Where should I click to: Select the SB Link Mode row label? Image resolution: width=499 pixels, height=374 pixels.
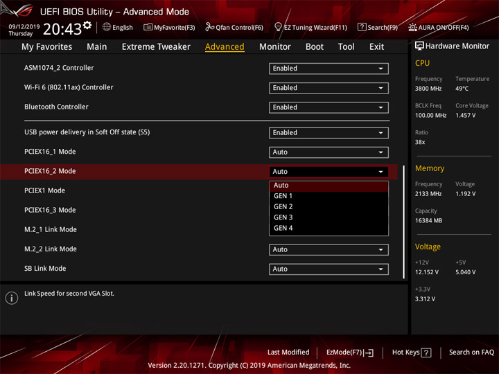point(45,269)
